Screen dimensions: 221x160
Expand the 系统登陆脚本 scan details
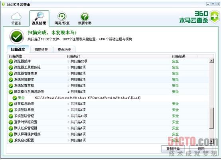coord(68,80)
